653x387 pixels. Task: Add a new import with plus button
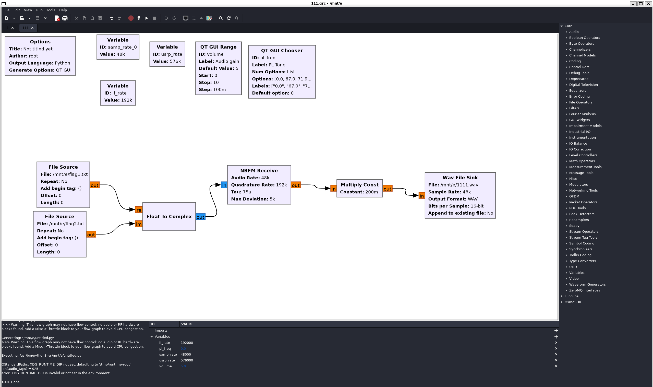click(x=556, y=330)
